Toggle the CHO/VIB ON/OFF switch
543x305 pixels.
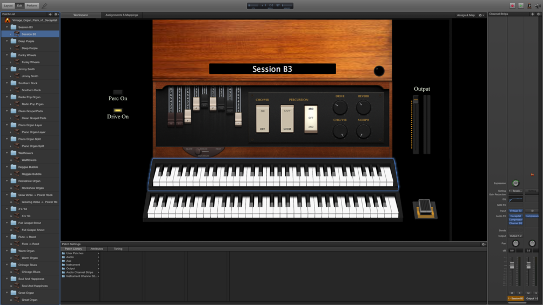263,119
